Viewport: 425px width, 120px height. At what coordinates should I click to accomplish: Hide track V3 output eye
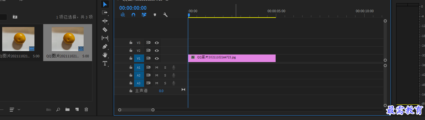point(157,43)
